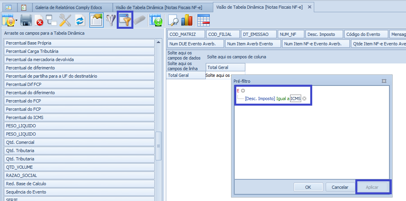The width and height of the screenshot is (406, 201).
Task: Select the QTD_VOLUME field
Action: click(x=79, y=167)
